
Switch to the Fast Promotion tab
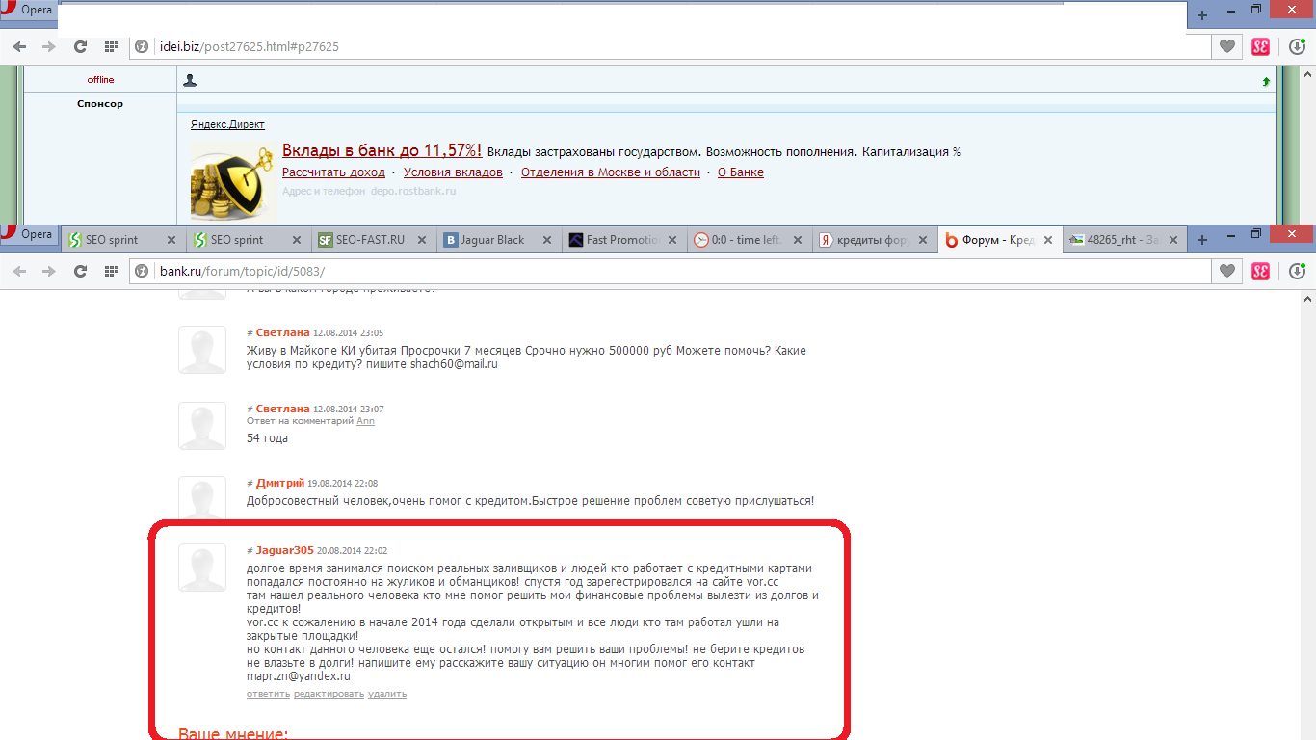623,240
